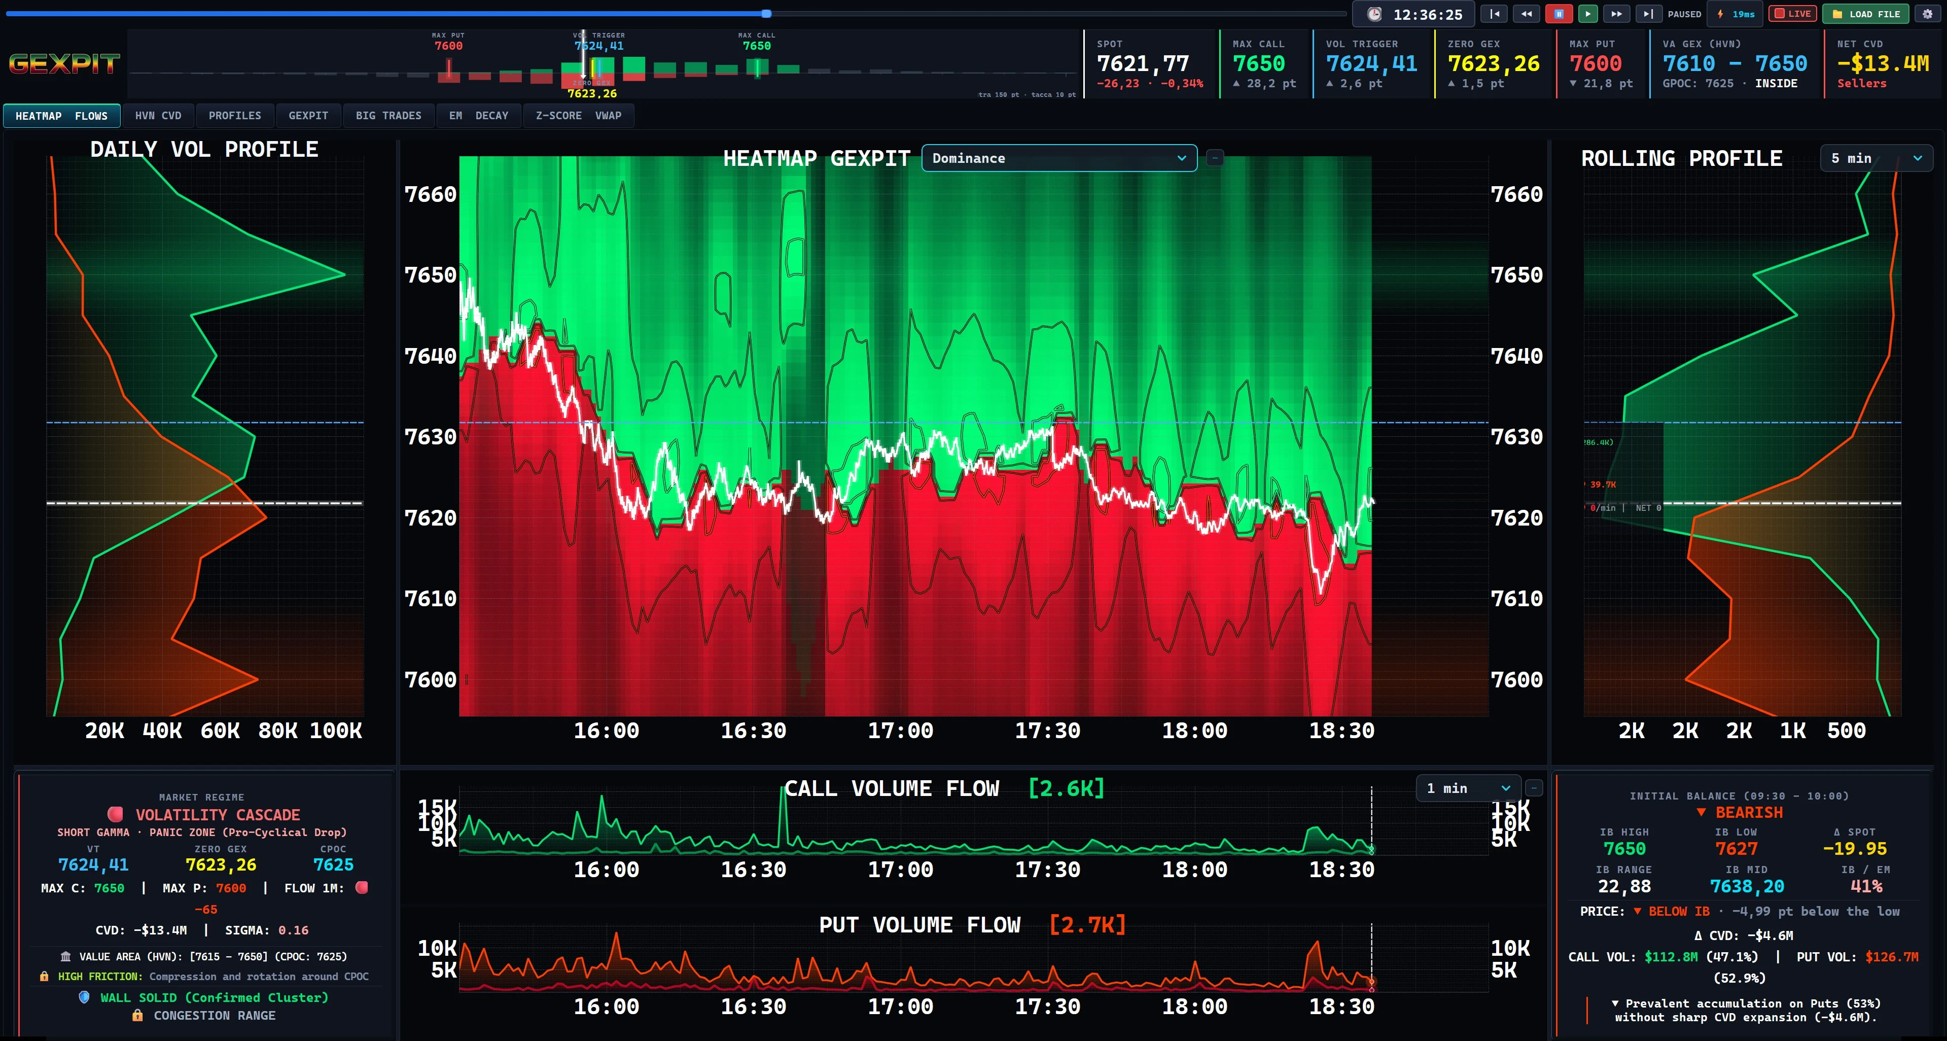Click the rewind button
This screenshot has width=1947, height=1041.
[1526, 14]
